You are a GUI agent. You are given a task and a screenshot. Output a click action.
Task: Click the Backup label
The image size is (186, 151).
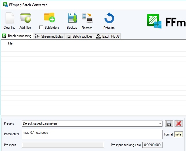72,28
